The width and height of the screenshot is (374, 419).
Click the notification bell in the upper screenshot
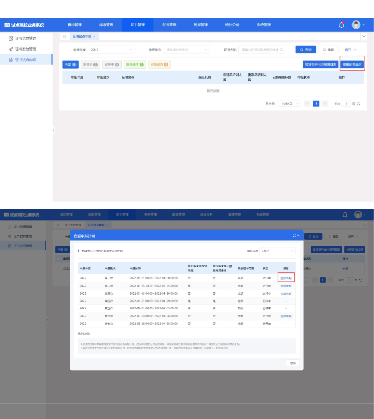pos(341,25)
